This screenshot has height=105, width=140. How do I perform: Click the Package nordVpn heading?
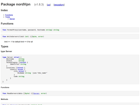pos(16,4)
